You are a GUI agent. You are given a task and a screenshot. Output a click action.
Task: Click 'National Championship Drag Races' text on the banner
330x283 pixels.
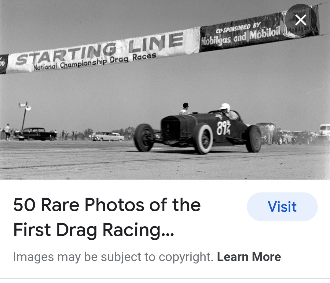[95, 62]
